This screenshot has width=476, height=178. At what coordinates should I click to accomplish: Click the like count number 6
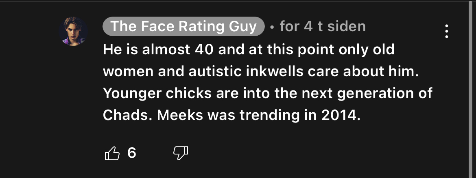(131, 153)
